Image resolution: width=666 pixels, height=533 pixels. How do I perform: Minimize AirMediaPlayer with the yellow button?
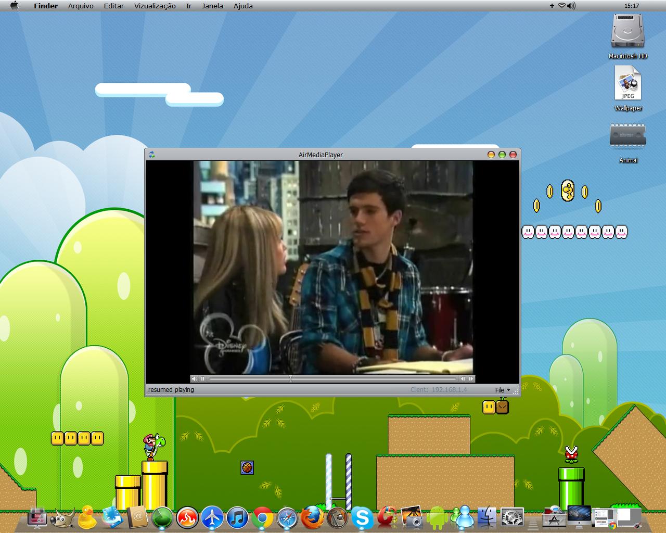coord(491,155)
